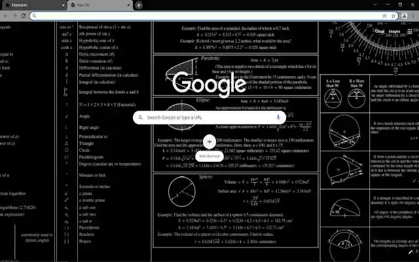Close the Extensions tab
This screenshot has height=262, width=419.
(63, 5)
